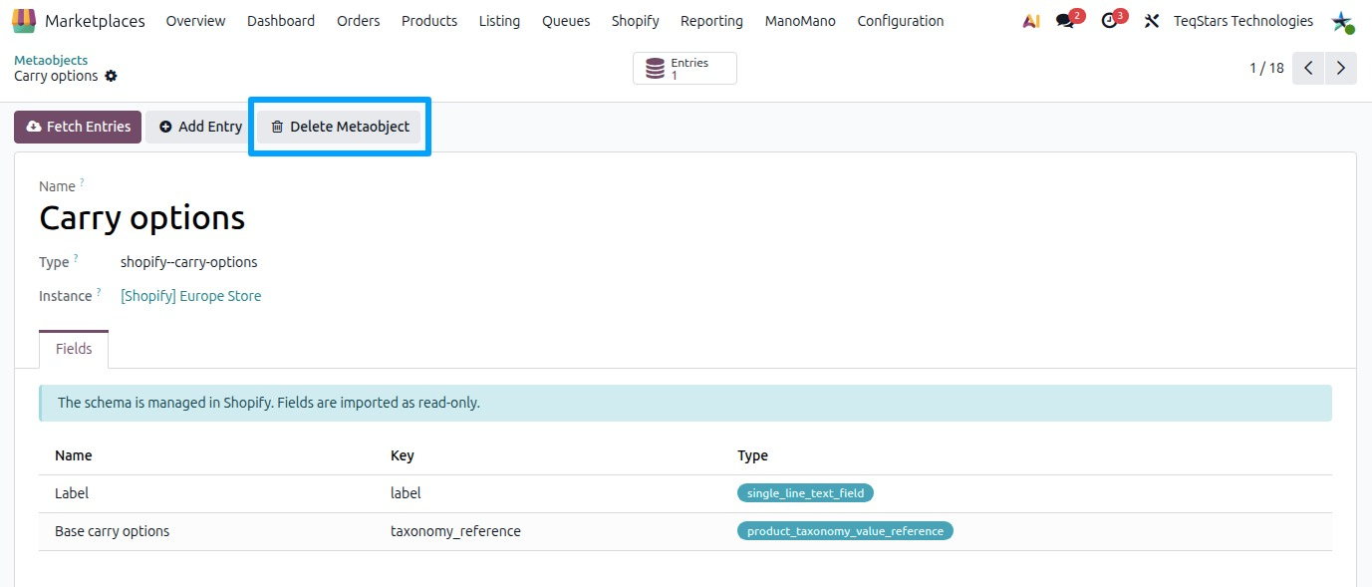
Task: Open Entries stat button
Action: [x=685, y=68]
